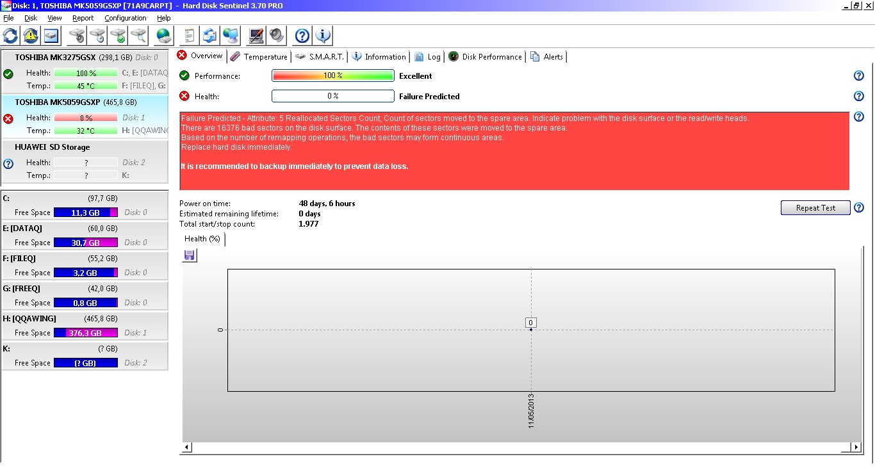Click the computer with screwdriver configuration icon
875x466 pixels.
point(256,36)
